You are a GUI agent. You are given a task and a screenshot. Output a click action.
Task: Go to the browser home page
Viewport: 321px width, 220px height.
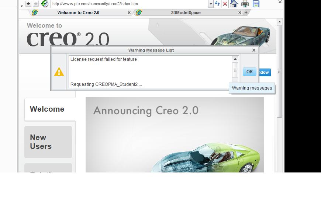pyautogui.click(x=234, y=4)
